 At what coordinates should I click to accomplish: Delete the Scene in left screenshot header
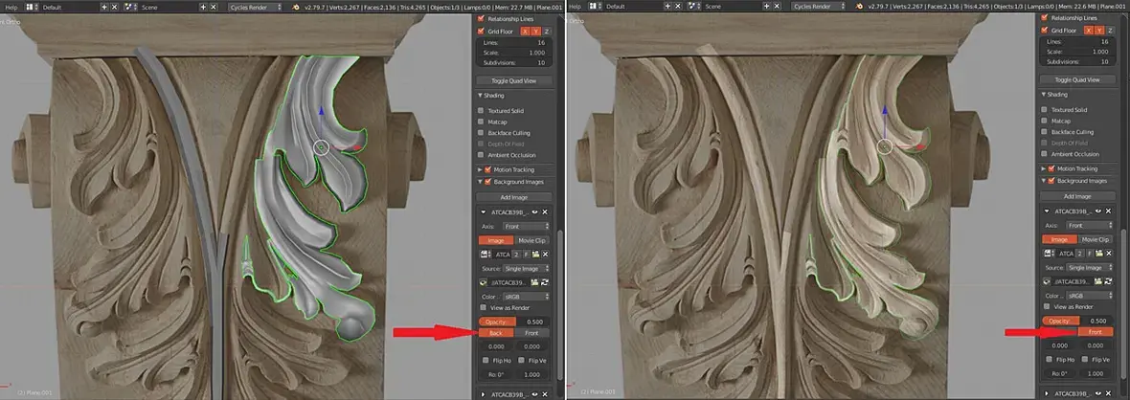pyautogui.click(x=215, y=7)
